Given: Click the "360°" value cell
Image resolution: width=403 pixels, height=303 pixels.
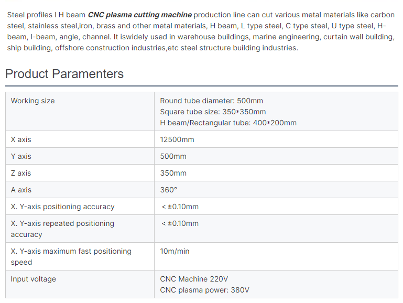Looking at the screenshot, I should (169, 190).
